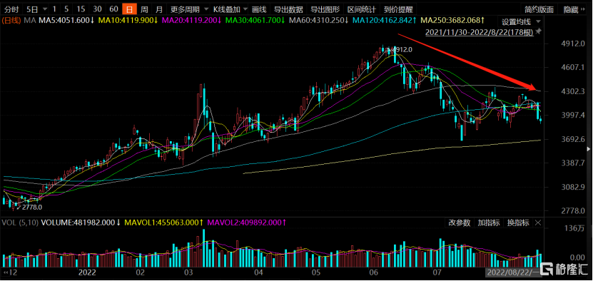Image resolution: width=593 pixels, height=281 pixels.
Task: Select the 60-minute K-line period
Action: point(113,9)
